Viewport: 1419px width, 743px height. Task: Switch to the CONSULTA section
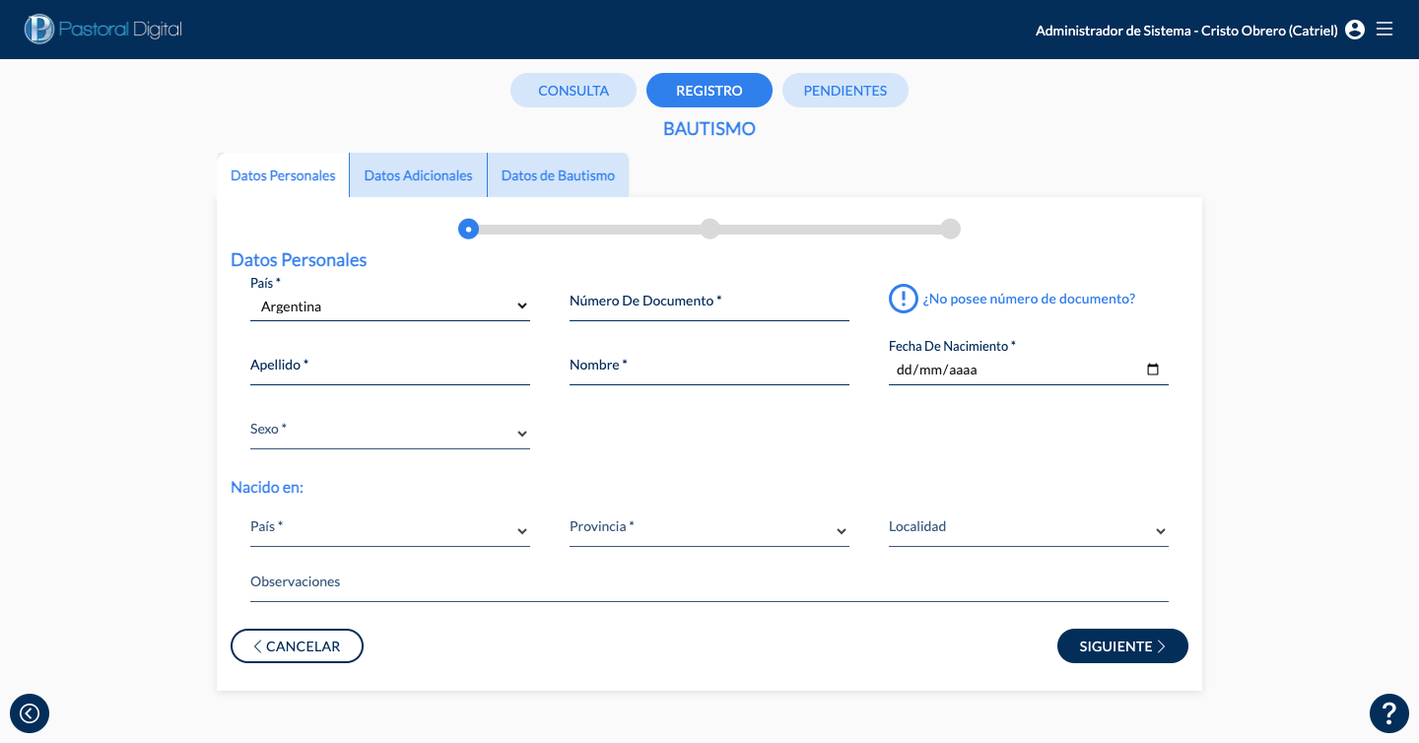574,90
